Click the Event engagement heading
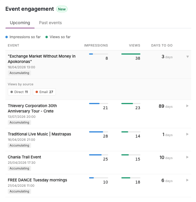The width and height of the screenshot is (196, 202). point(30,9)
